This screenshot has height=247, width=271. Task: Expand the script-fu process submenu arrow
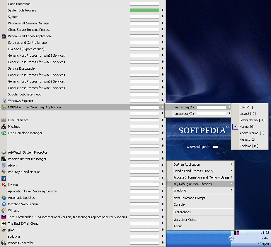(163, 236)
